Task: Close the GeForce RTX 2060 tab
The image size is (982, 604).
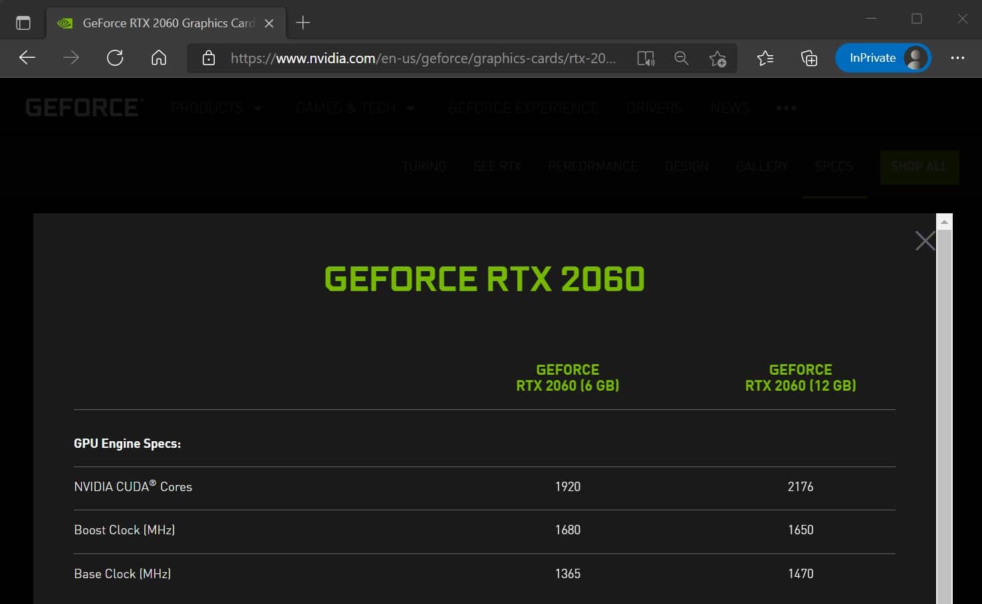Action: [269, 23]
